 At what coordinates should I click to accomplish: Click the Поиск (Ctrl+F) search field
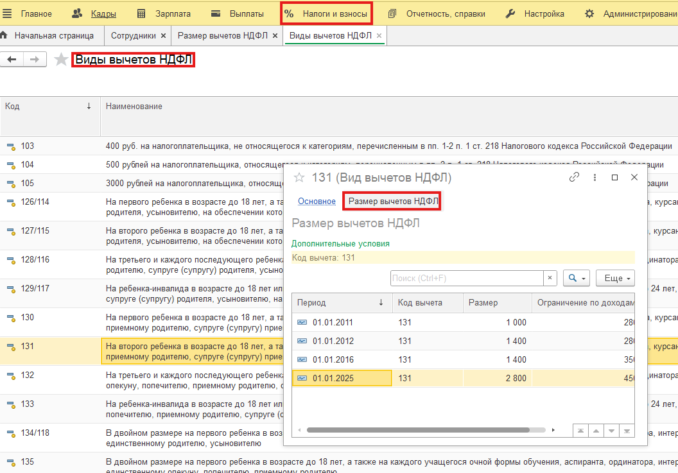(467, 279)
